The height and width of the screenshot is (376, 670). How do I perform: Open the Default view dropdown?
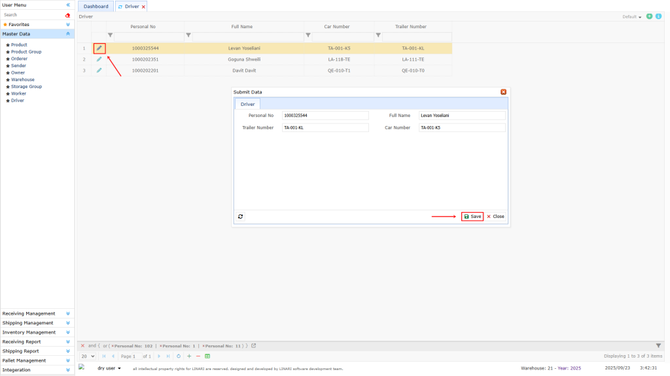click(x=630, y=16)
